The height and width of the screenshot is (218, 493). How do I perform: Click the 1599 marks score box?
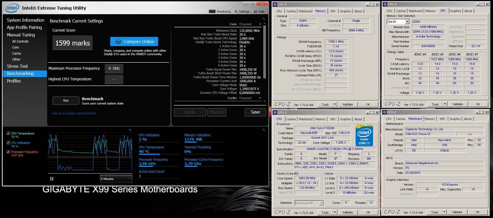(73, 43)
